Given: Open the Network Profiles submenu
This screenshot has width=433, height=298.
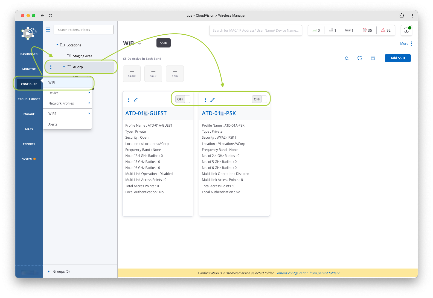Looking at the screenshot, I should (67, 103).
